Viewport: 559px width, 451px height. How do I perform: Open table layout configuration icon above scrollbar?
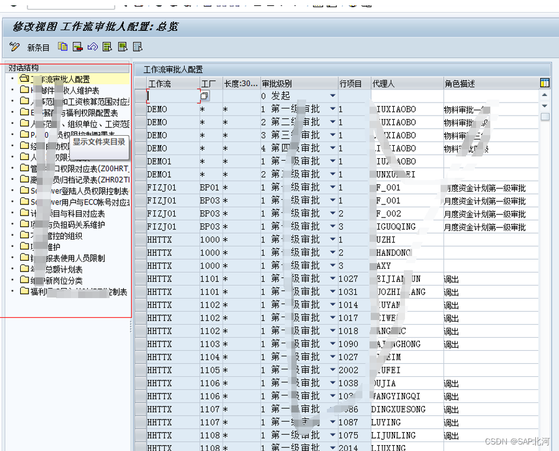pos(545,83)
